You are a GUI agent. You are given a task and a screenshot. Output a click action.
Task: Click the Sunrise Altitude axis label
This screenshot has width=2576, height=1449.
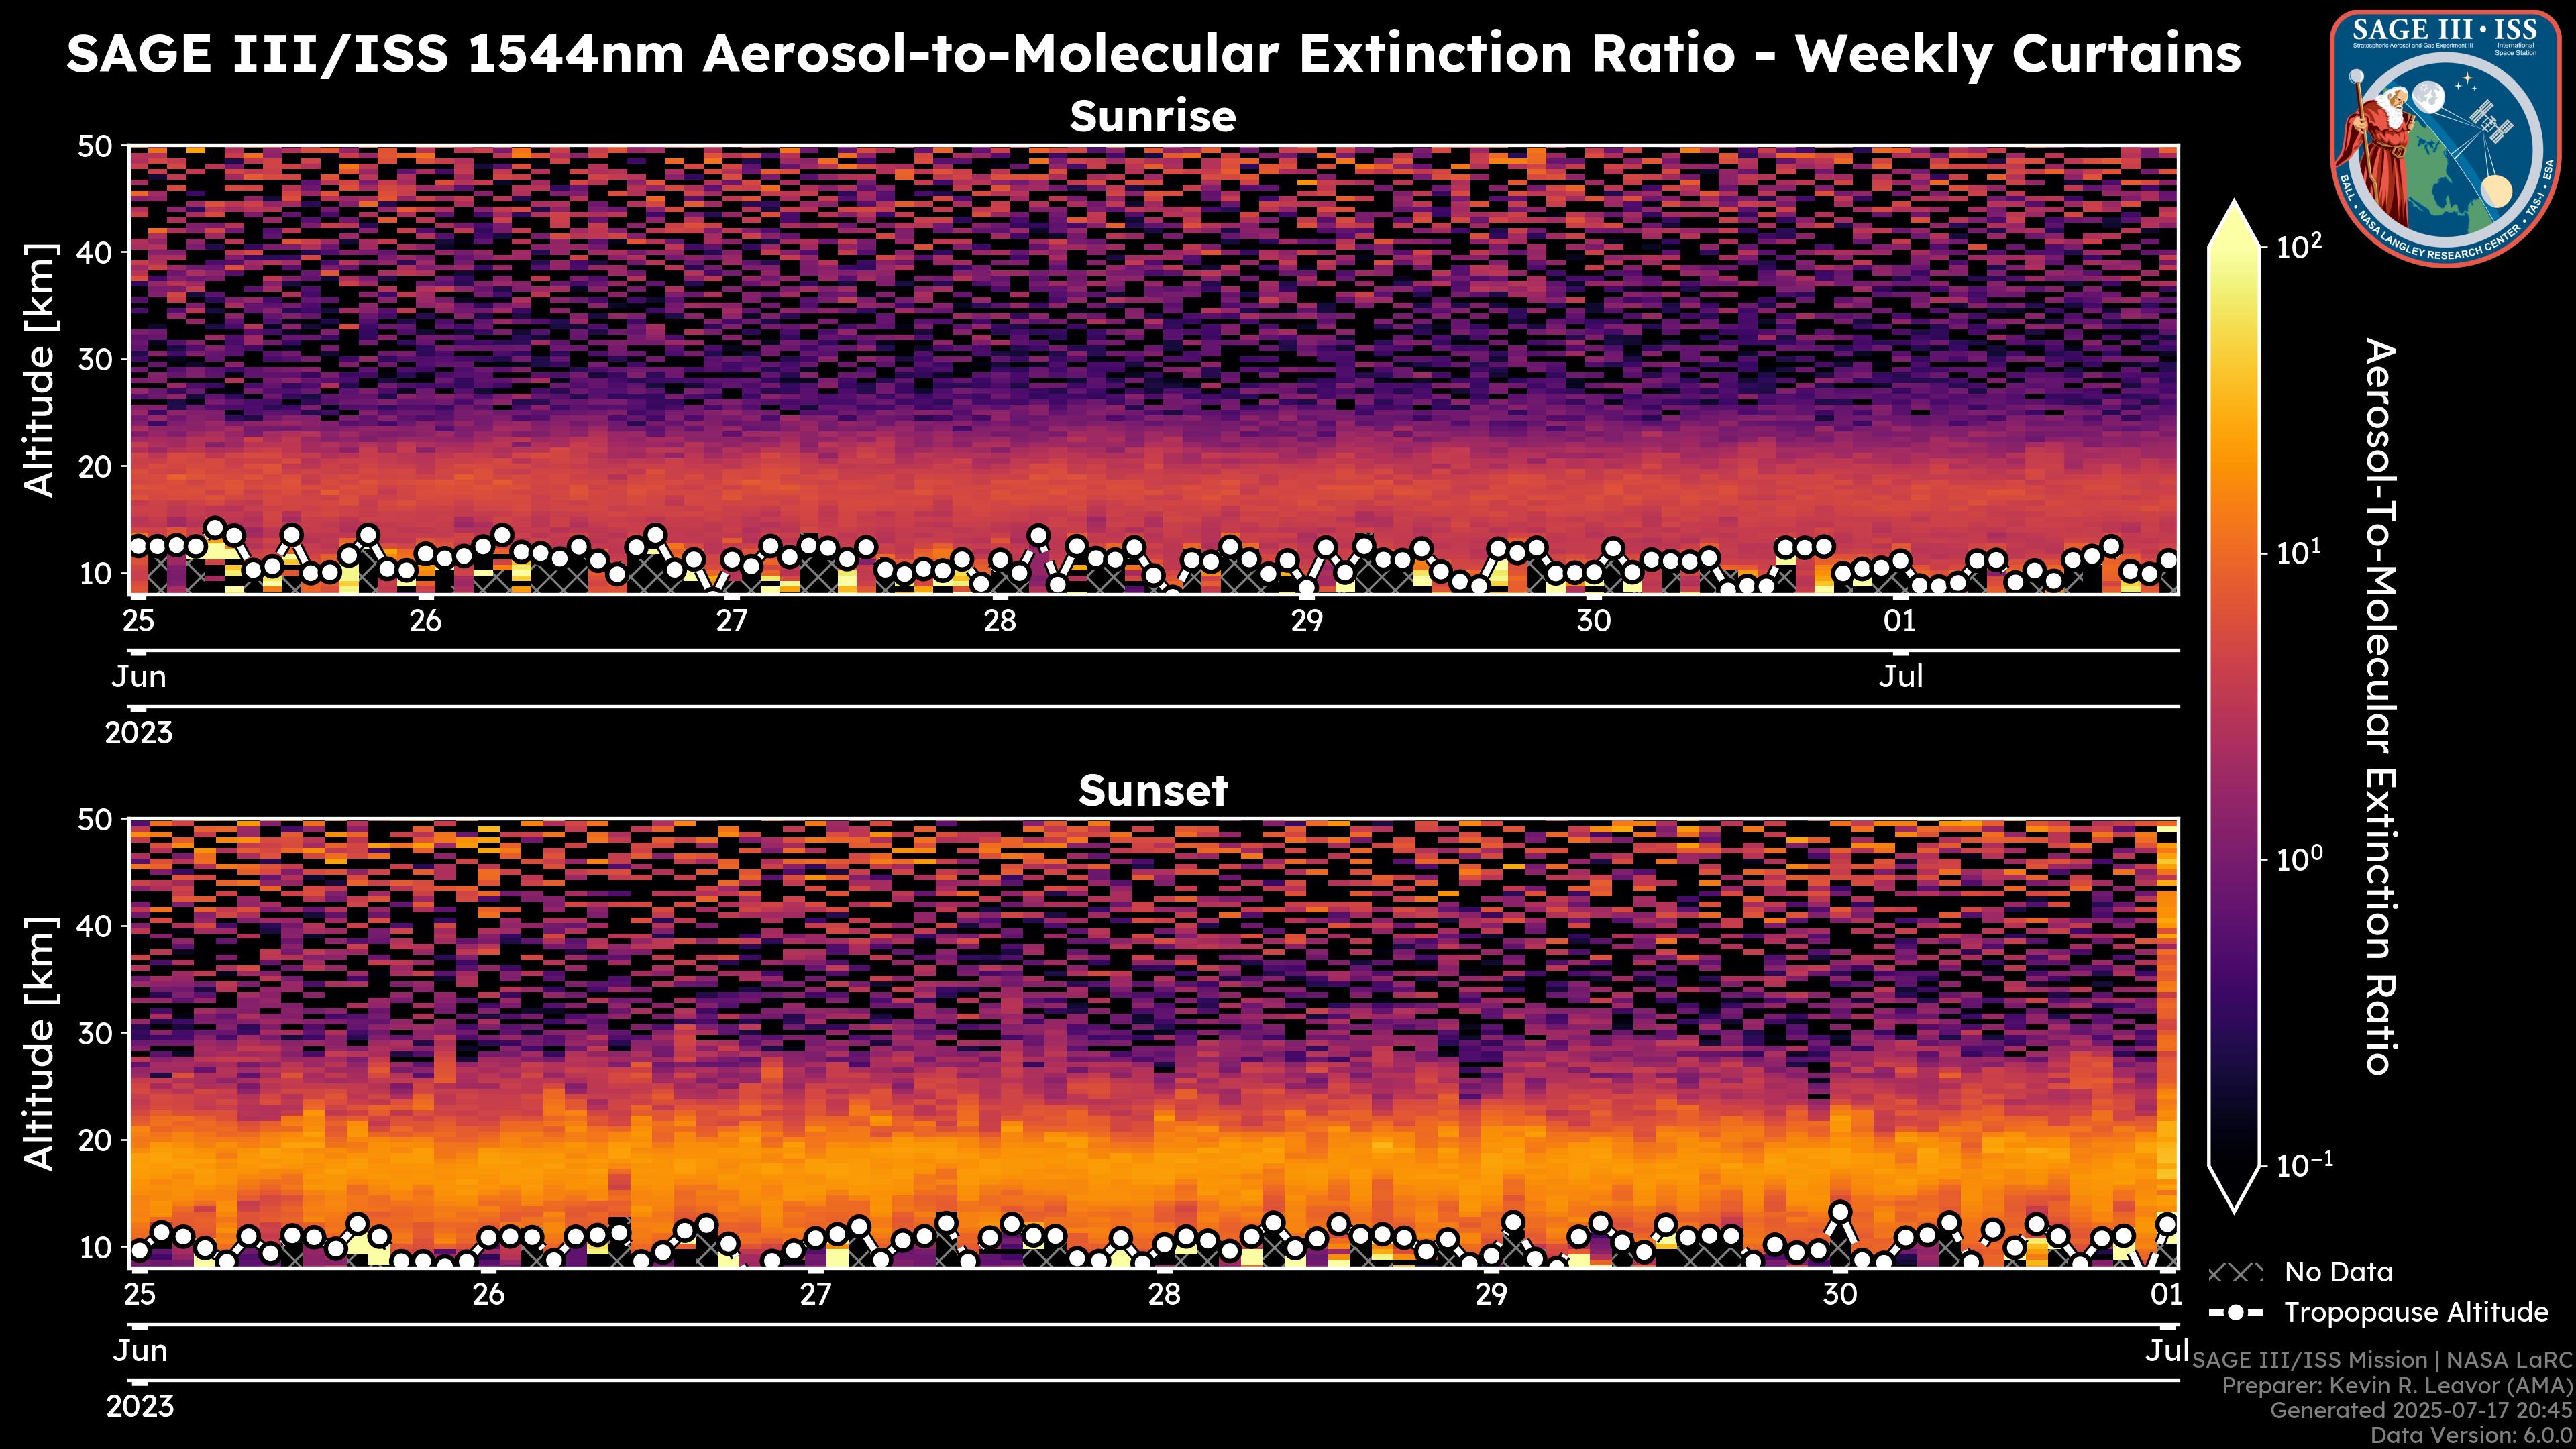tap(40, 370)
